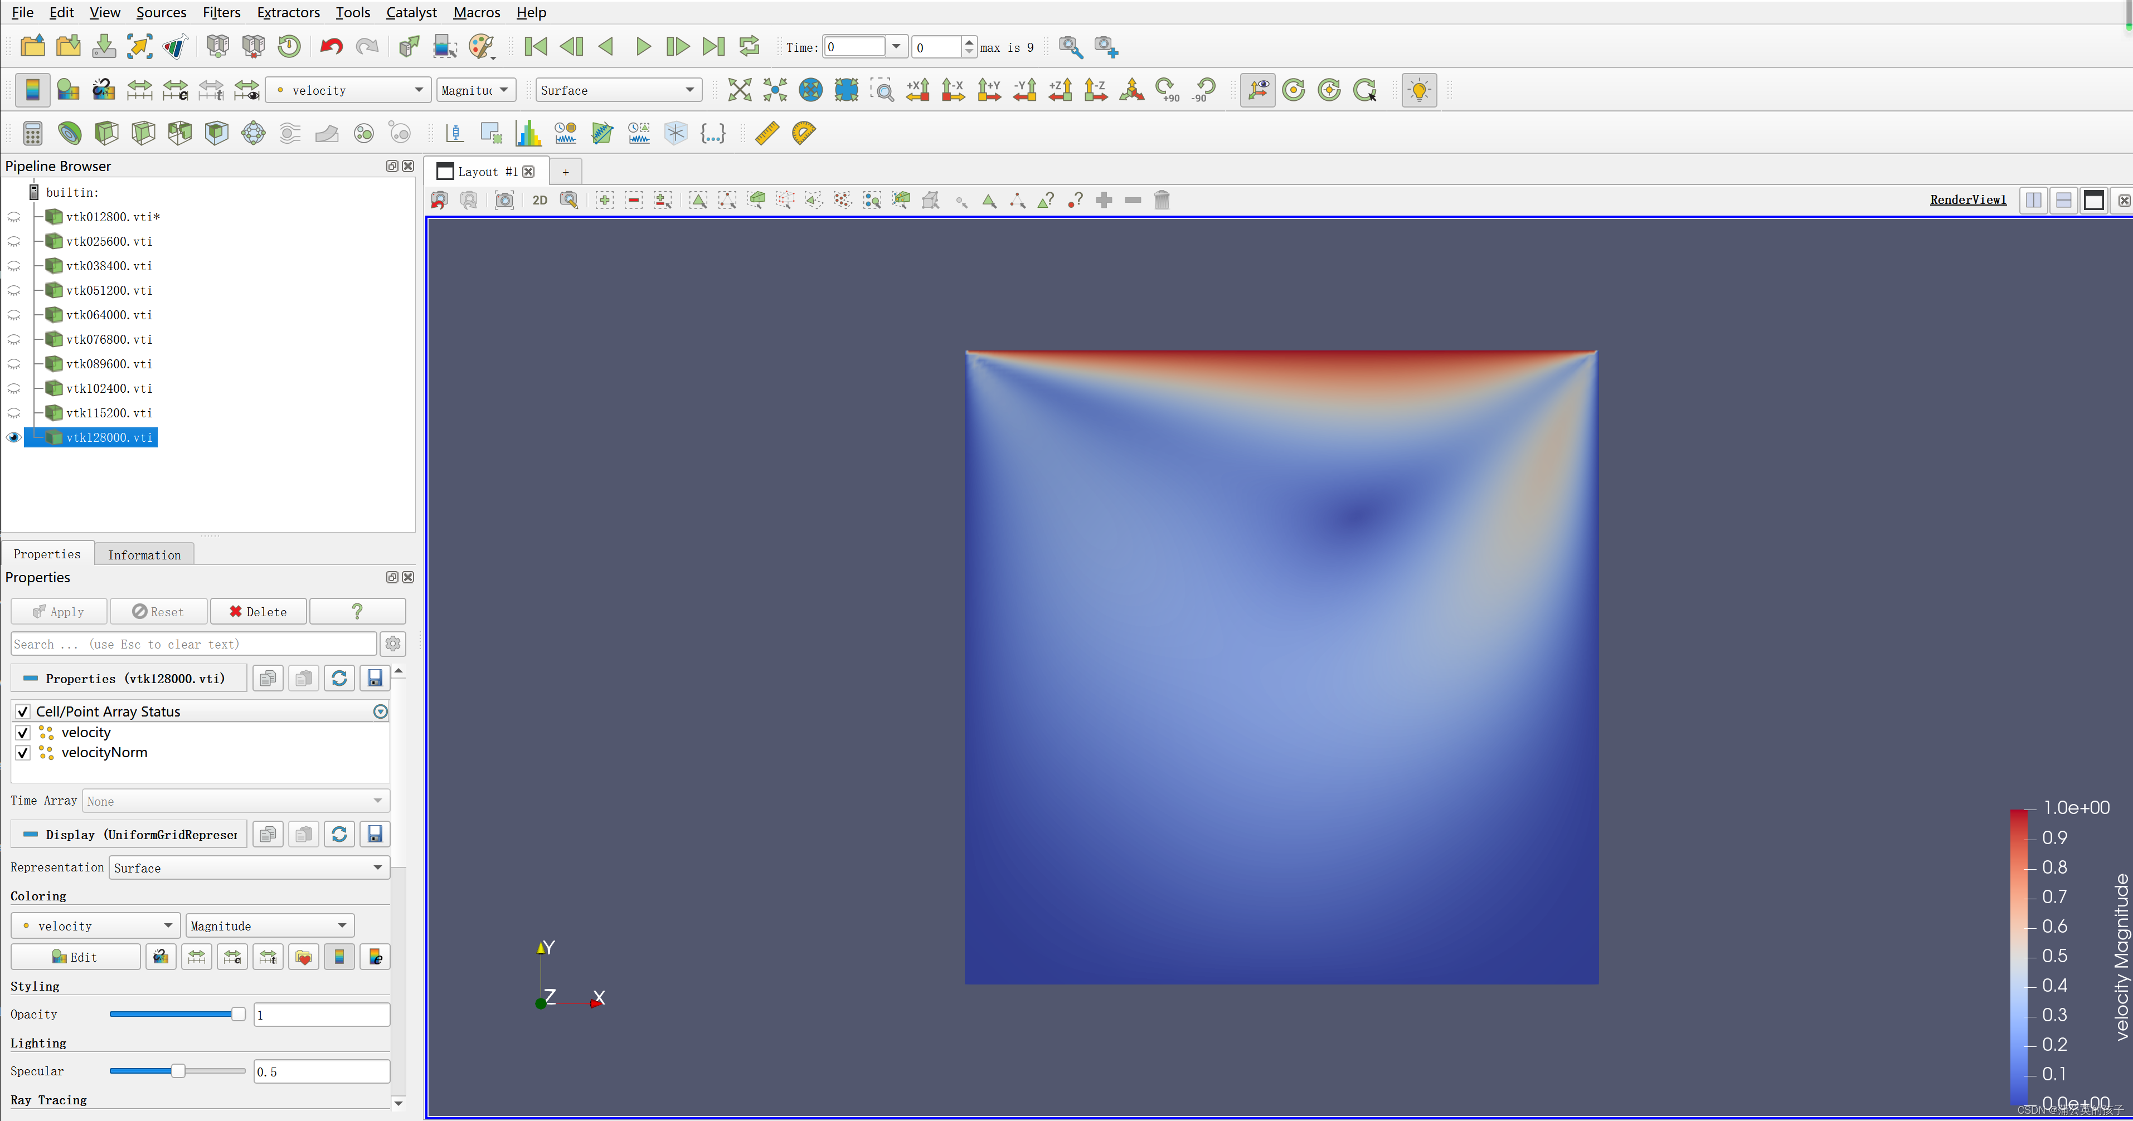2133x1121 pixels.
Task: Switch to the Information tab
Action: point(144,555)
